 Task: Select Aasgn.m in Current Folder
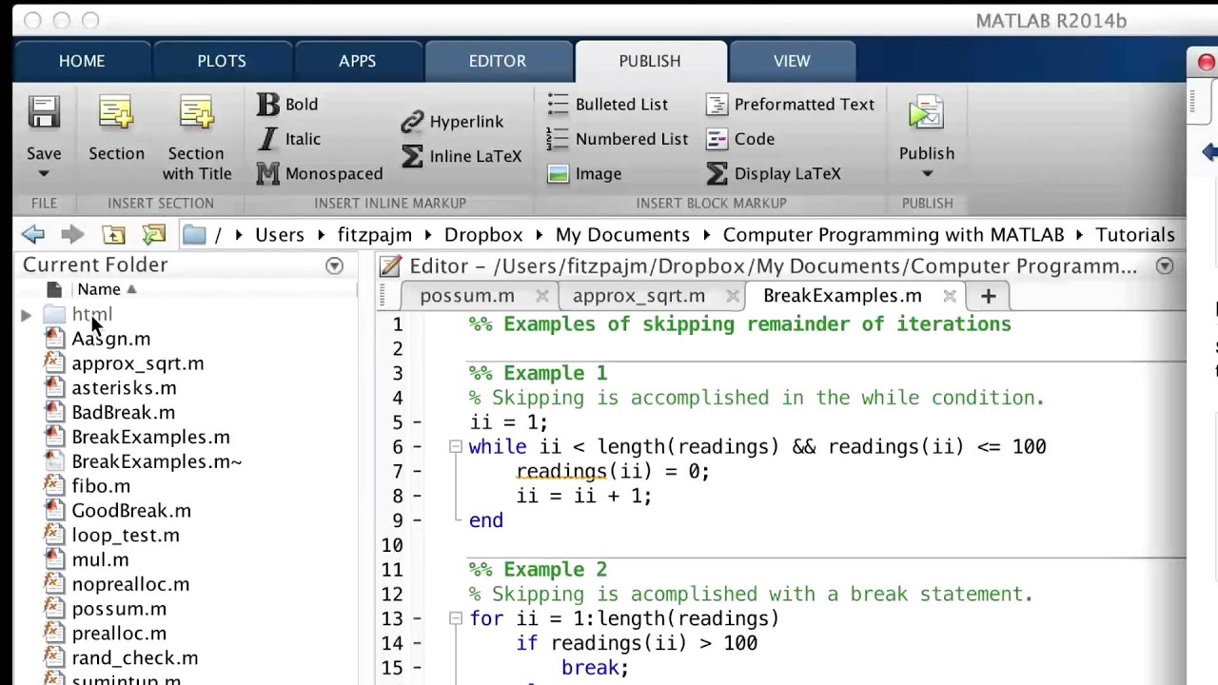111,339
